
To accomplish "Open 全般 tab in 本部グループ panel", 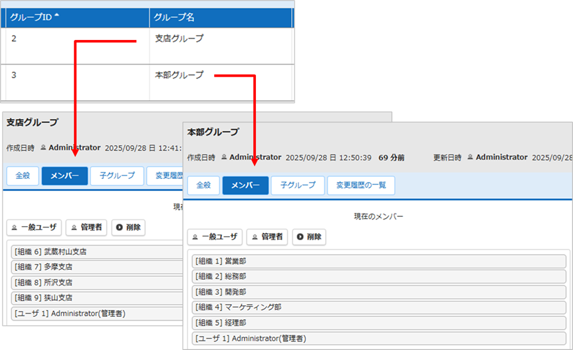I will (x=203, y=186).
